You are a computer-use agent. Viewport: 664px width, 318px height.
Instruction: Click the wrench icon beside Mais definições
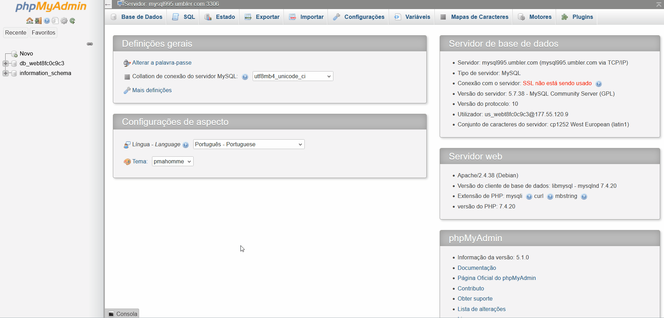[x=127, y=90]
